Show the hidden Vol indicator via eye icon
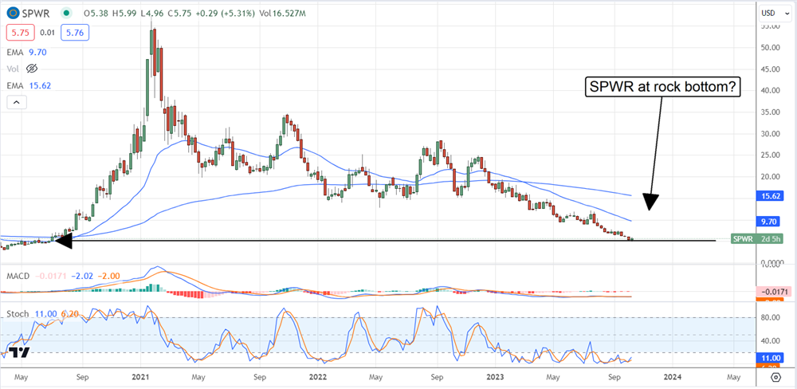Viewport: 797px width, 389px height. 33,69
